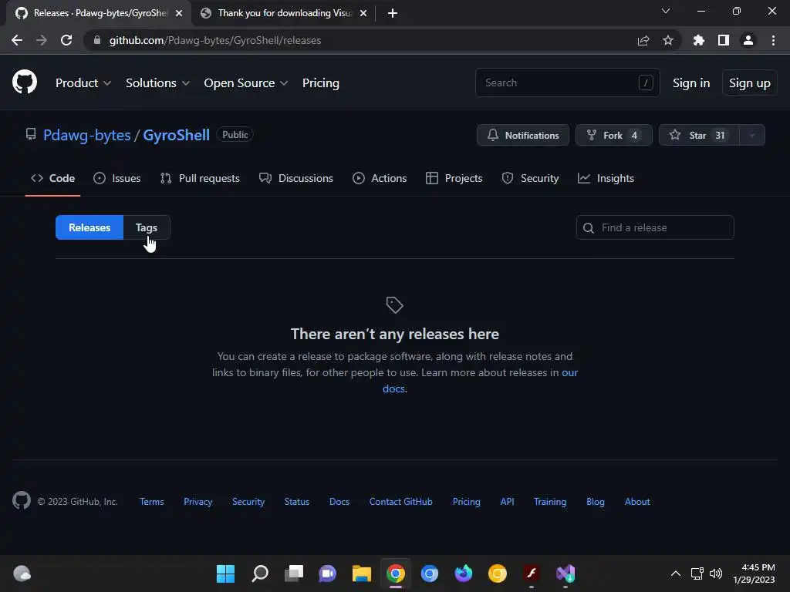This screenshot has height=592, width=790.
Task: Open Chrome Canary yellow taskbar icon
Action: [498, 573]
